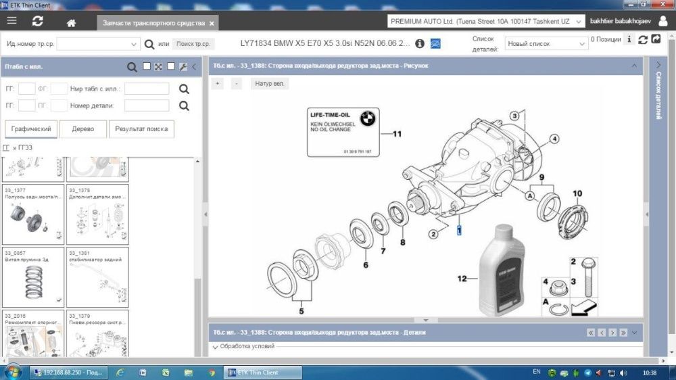The image size is (676, 380).
Task: Click the vehicle information icon
Action: click(x=419, y=43)
